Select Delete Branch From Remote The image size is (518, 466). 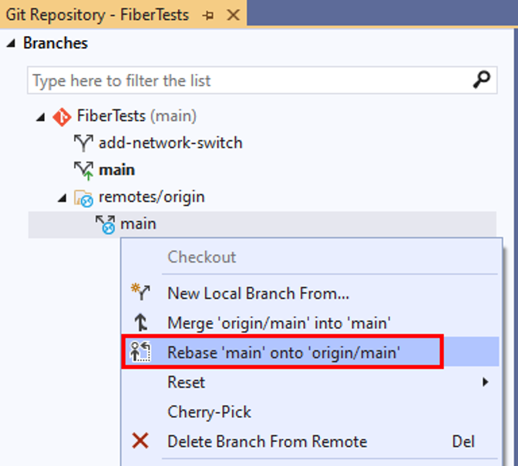coord(267,441)
